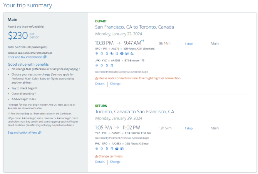Click the AAdvantage miles bullet

pos(23,99)
